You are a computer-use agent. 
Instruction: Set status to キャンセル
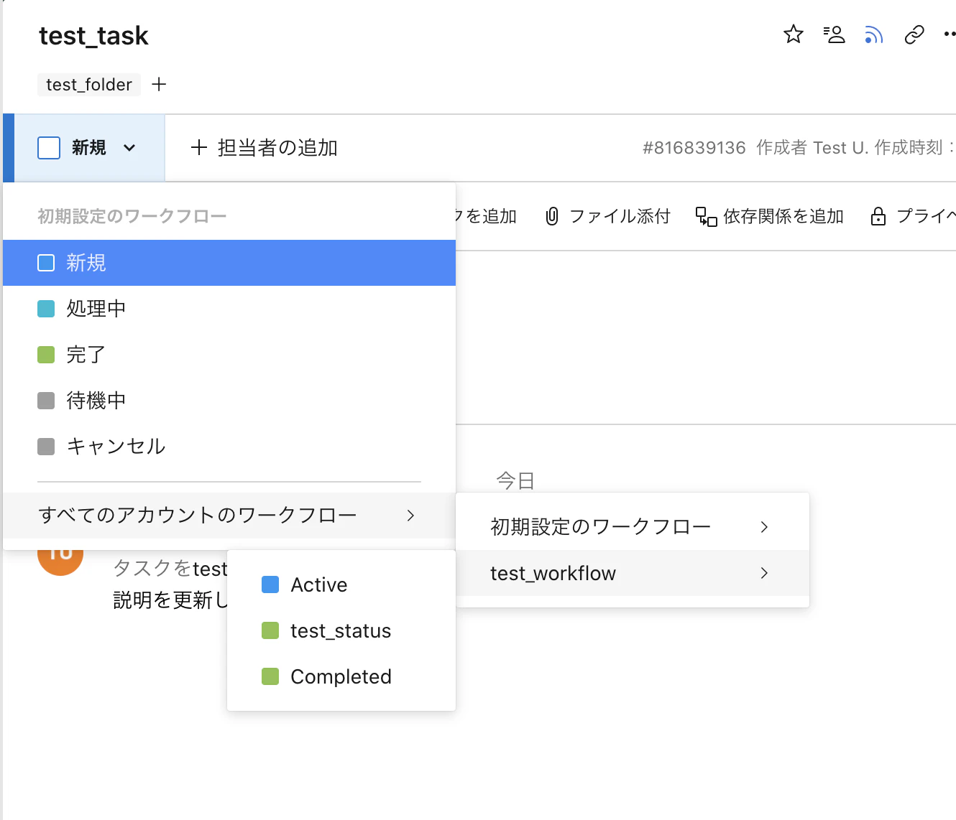229,447
